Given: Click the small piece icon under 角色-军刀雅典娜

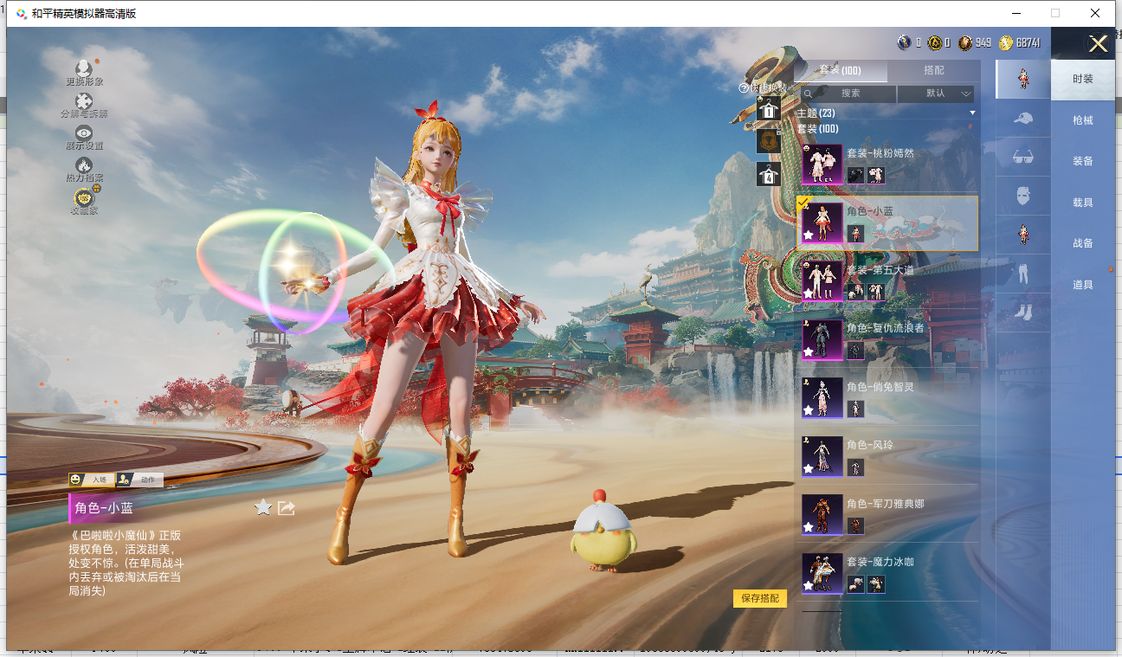Looking at the screenshot, I should pos(855,525).
